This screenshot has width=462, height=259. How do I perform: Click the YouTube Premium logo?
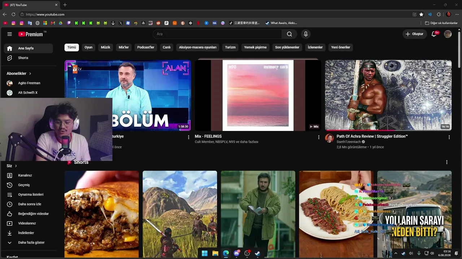tap(31, 34)
